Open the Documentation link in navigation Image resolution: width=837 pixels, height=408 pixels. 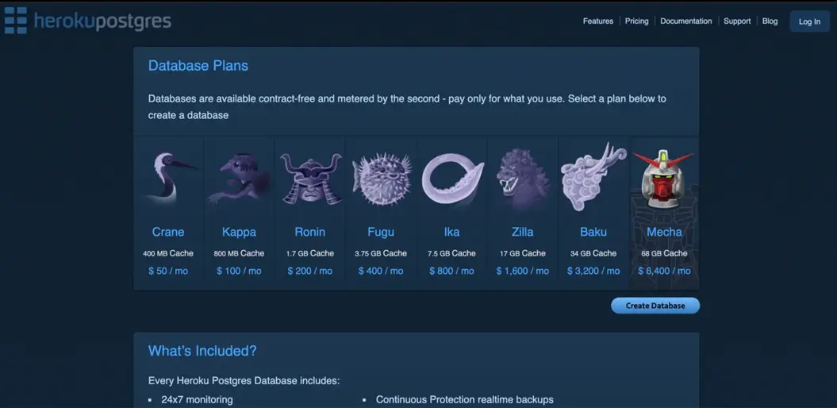[685, 21]
